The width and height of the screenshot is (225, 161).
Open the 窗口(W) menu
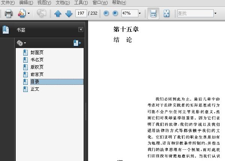100,3
